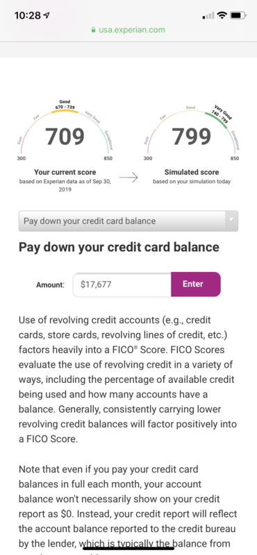
Task: Click the arrow between current and simulated scores
Action: click(x=128, y=178)
